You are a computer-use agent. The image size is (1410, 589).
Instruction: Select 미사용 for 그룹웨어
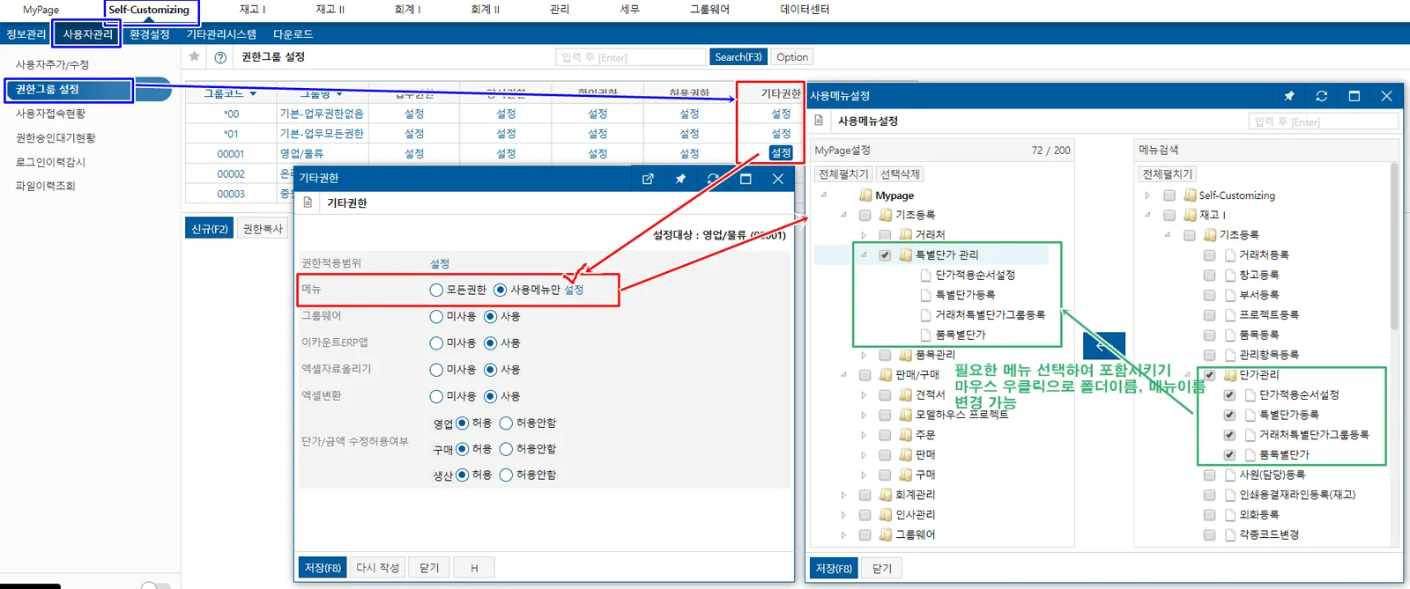pyautogui.click(x=436, y=316)
